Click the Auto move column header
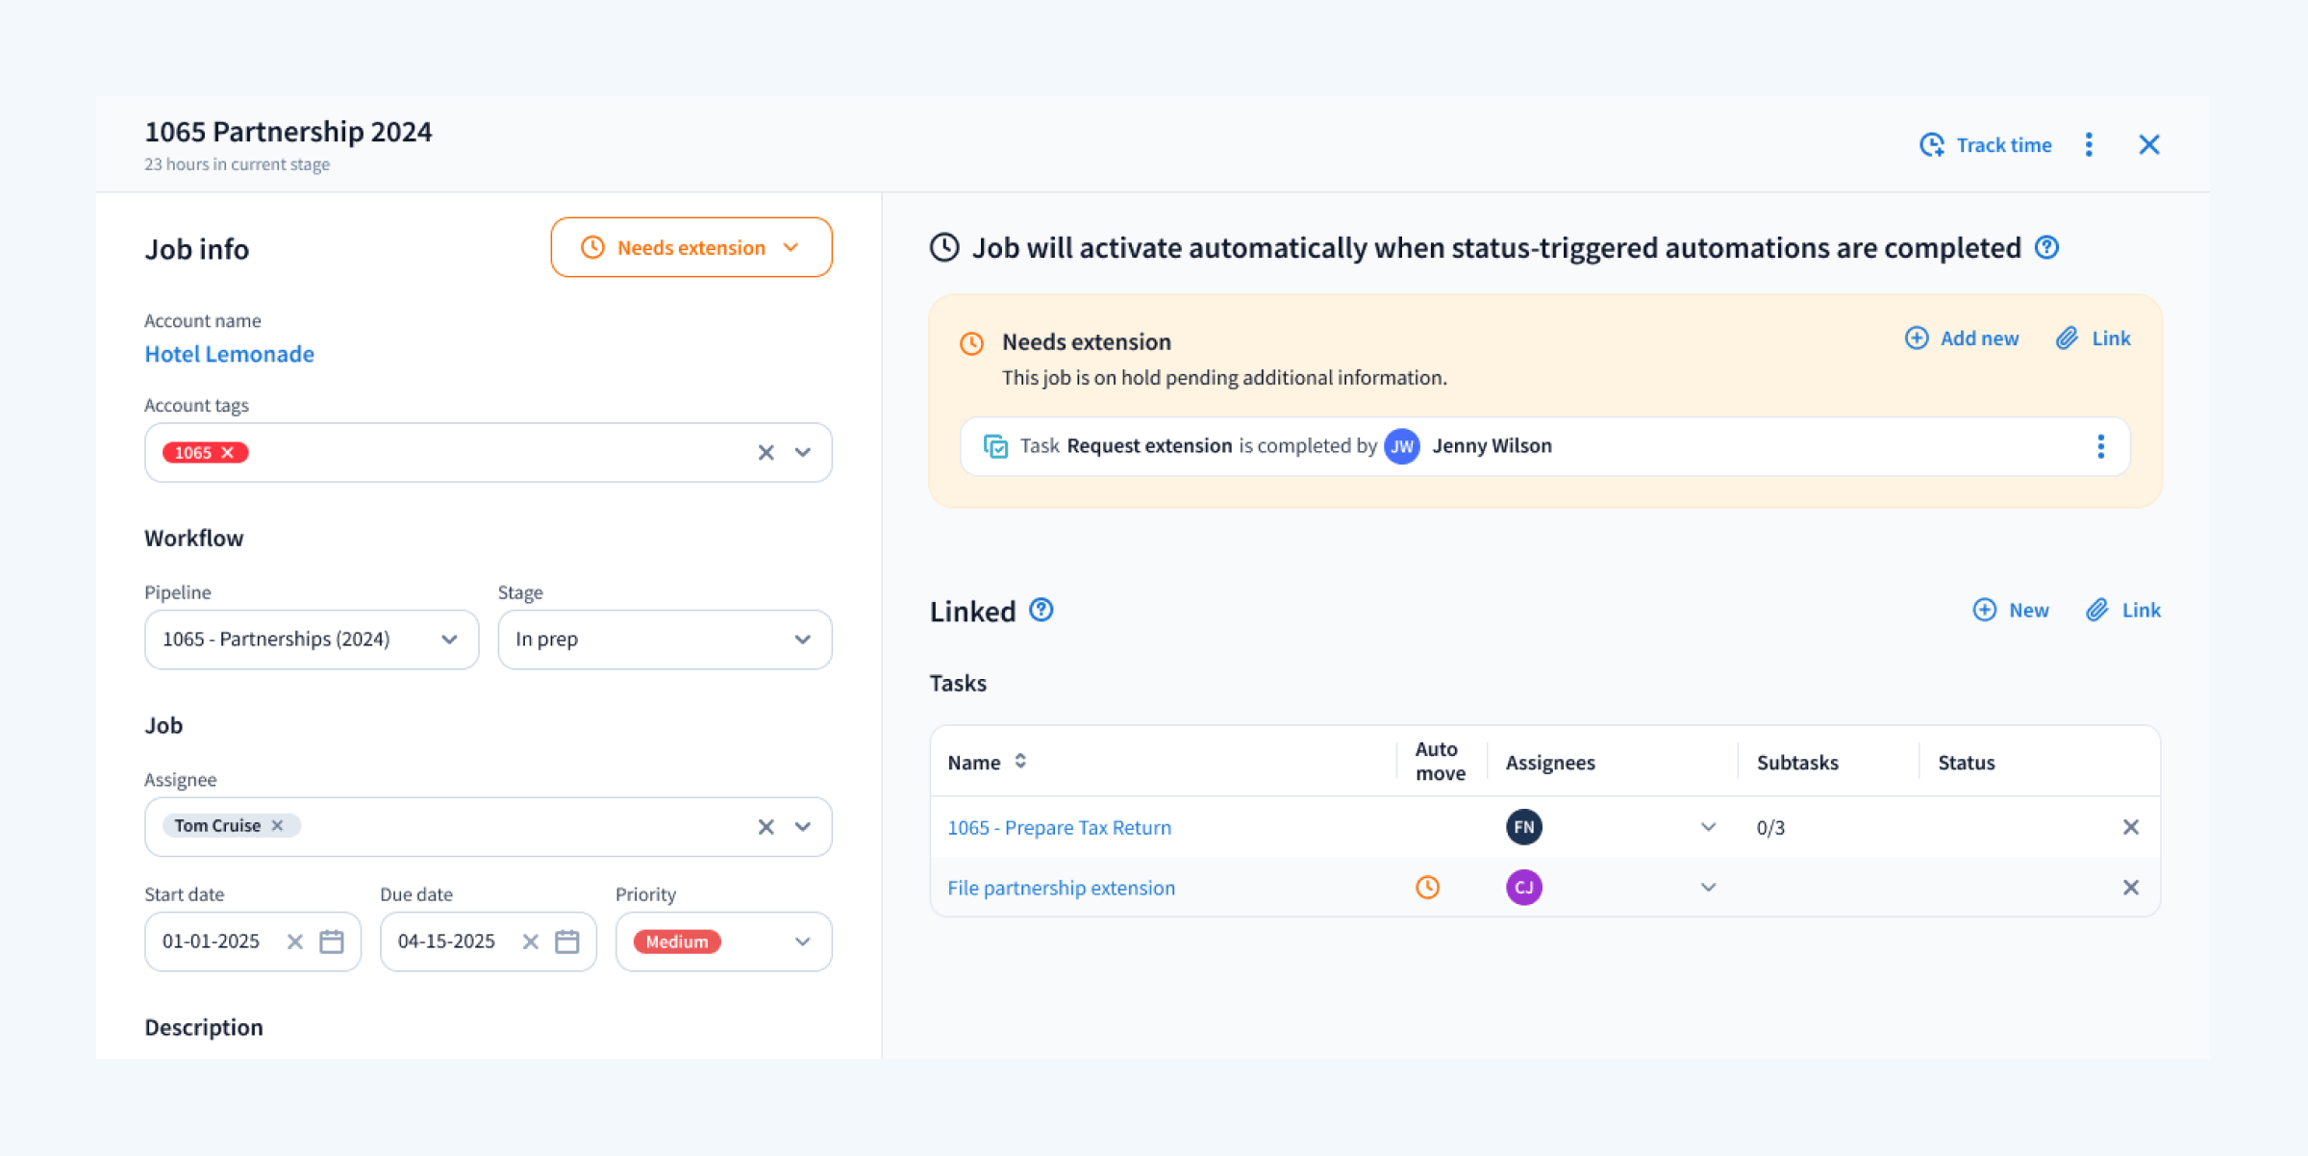Screen dimensions: 2308x1156 1440,761
